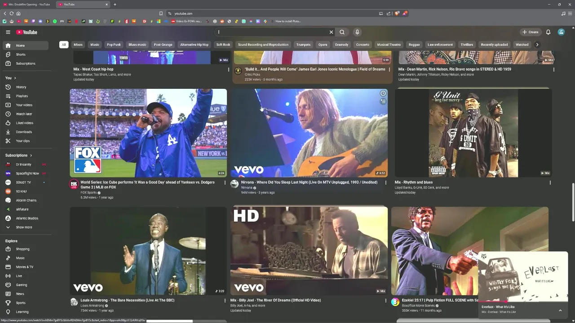Click the magnifier search button

pyautogui.click(x=342, y=32)
